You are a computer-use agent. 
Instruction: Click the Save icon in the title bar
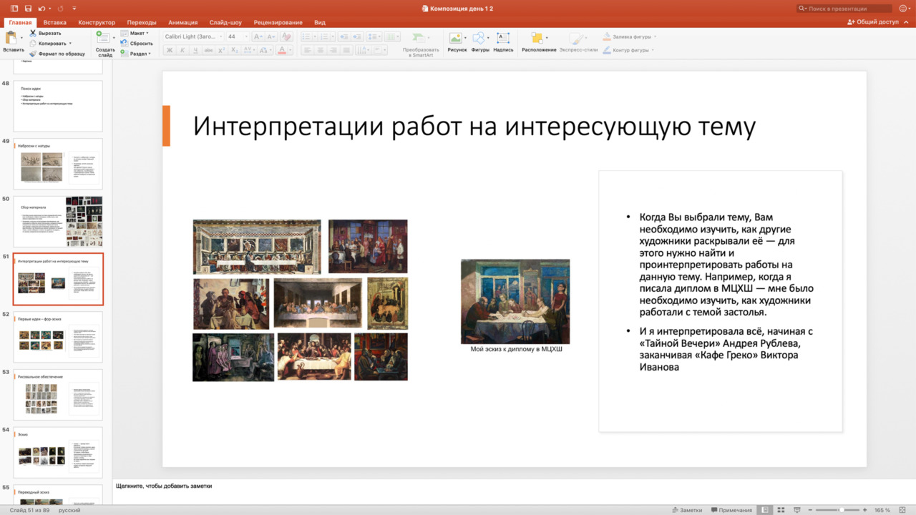pyautogui.click(x=28, y=9)
